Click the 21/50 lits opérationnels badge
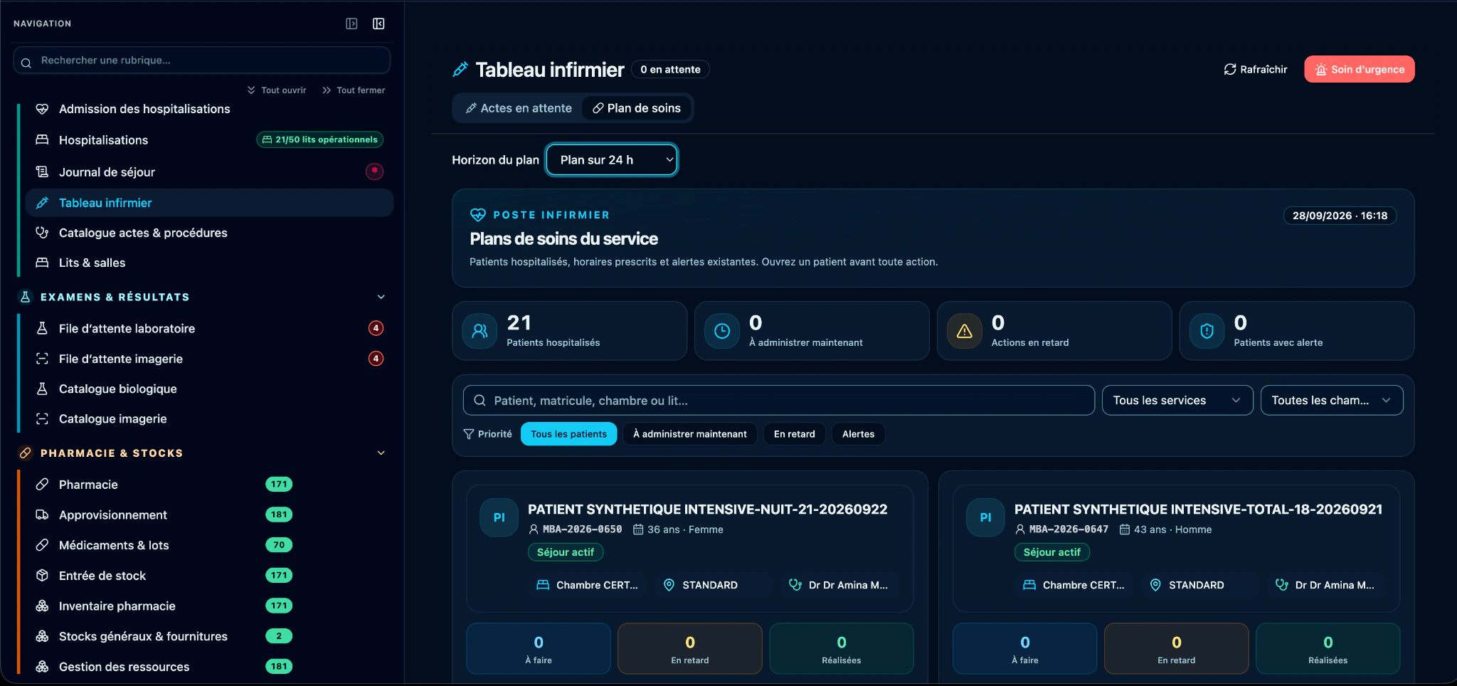Viewport: 1457px width, 686px height. [x=319, y=139]
